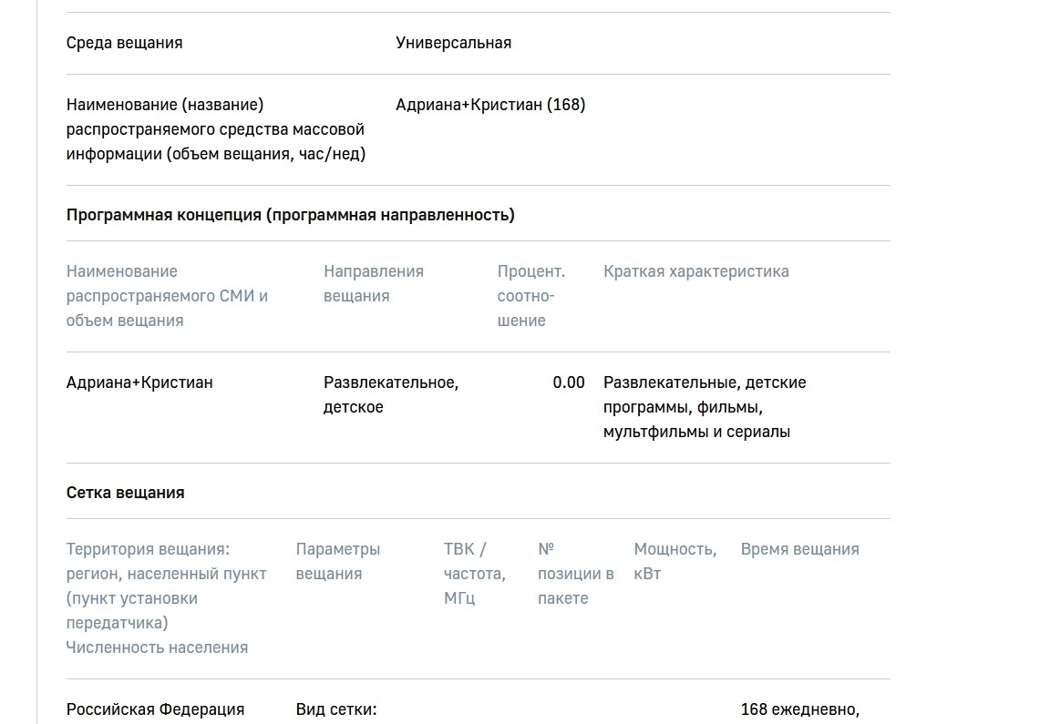Click the 'ТВК / частота, МГц' header
Viewport: 1040px width, 724px height.
point(474,574)
